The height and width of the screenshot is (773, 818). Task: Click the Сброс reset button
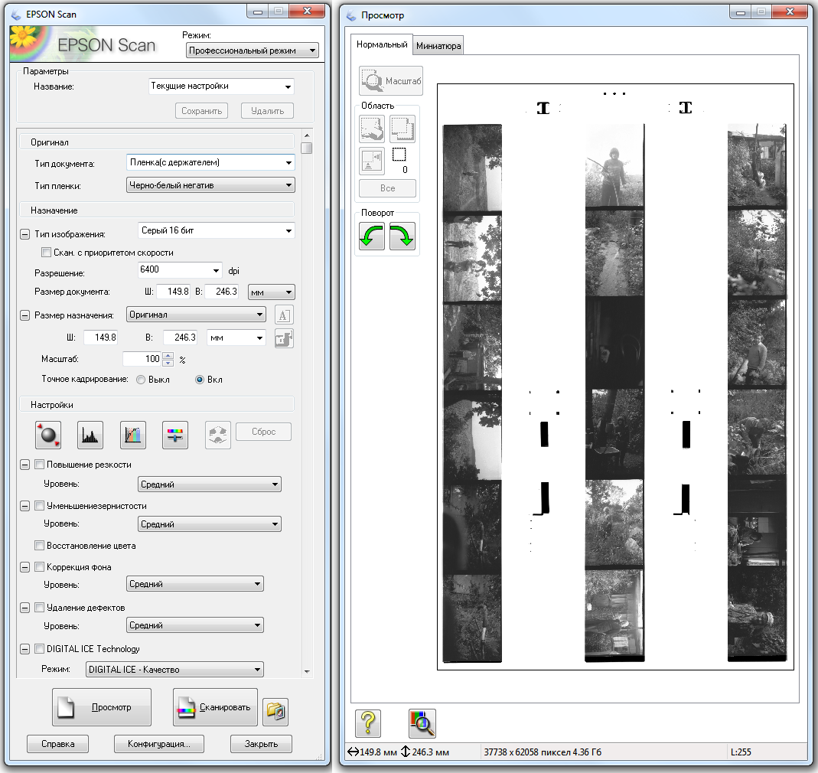(x=263, y=432)
